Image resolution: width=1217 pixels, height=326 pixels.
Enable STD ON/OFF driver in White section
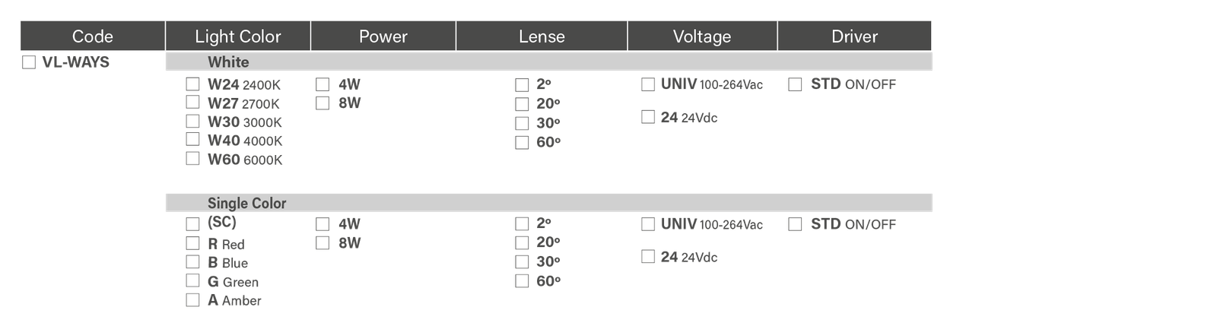click(x=795, y=84)
